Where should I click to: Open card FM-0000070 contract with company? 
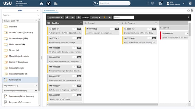point(65,78)
